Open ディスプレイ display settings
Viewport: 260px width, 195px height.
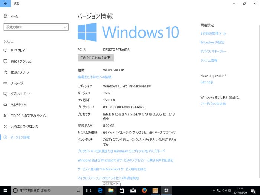18,51
